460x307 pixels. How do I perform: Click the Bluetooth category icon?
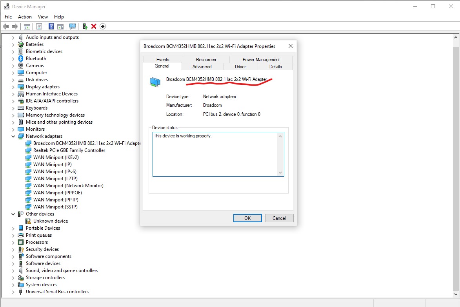tap(20, 58)
